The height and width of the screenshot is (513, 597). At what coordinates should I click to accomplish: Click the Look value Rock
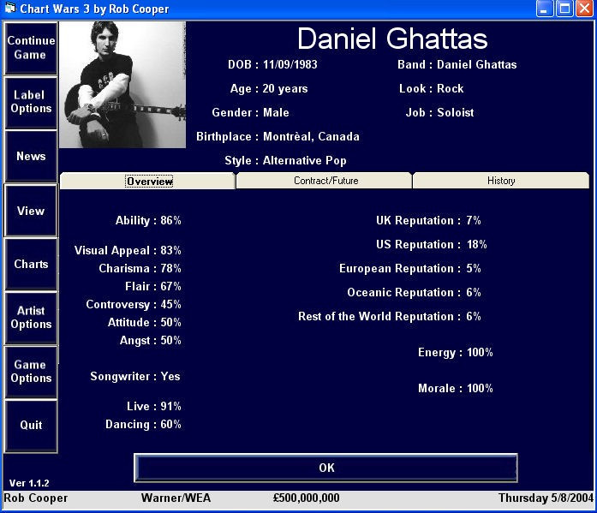click(x=450, y=89)
